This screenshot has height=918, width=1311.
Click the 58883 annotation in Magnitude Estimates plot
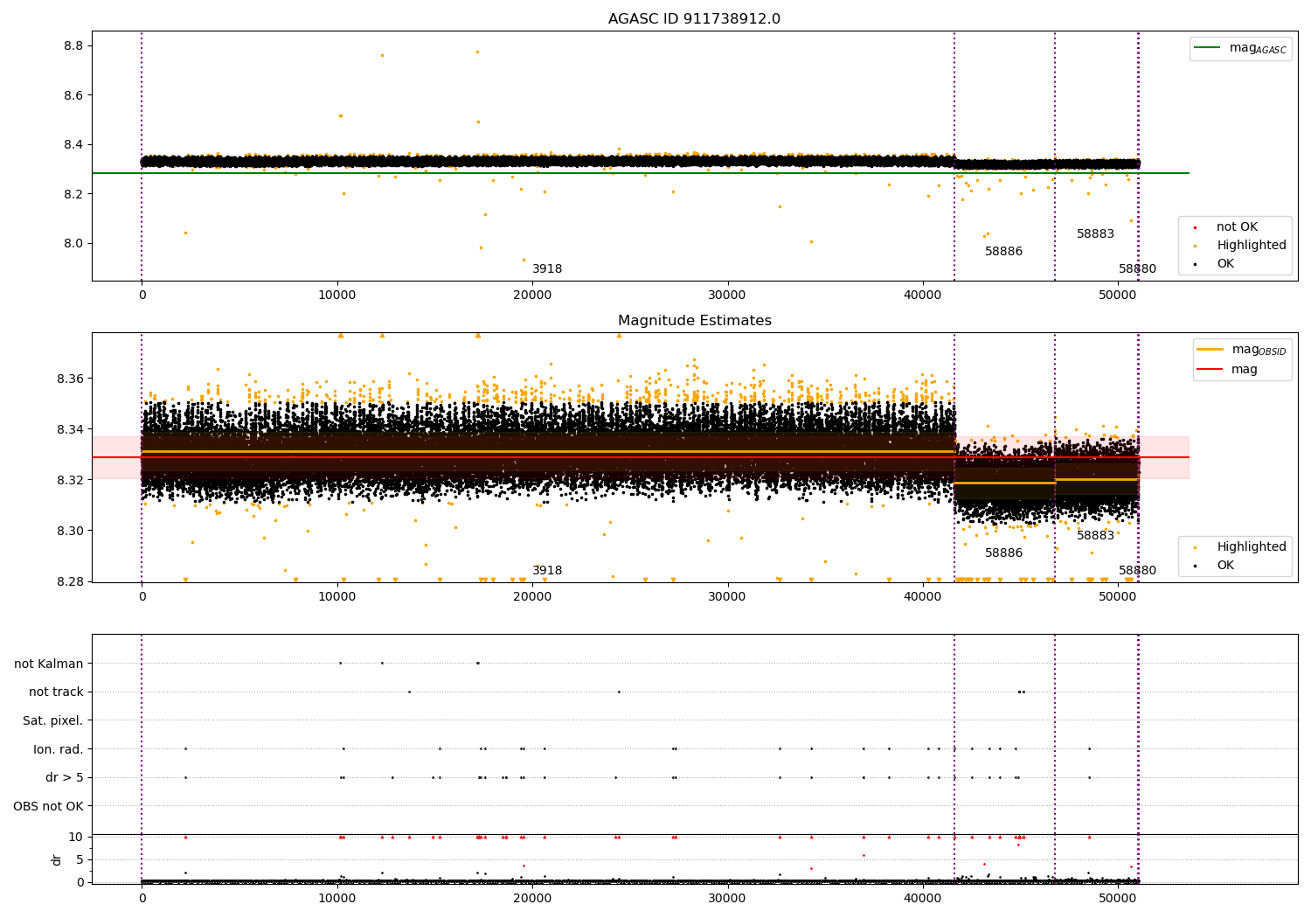[x=1095, y=536]
